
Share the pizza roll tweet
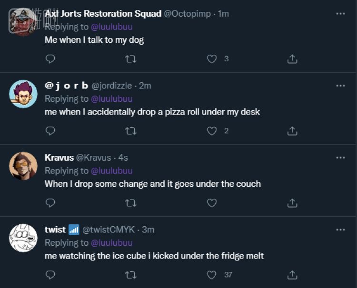click(293, 131)
